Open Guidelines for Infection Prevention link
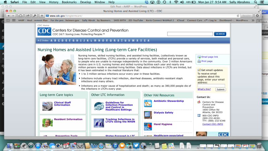 (119, 106)
